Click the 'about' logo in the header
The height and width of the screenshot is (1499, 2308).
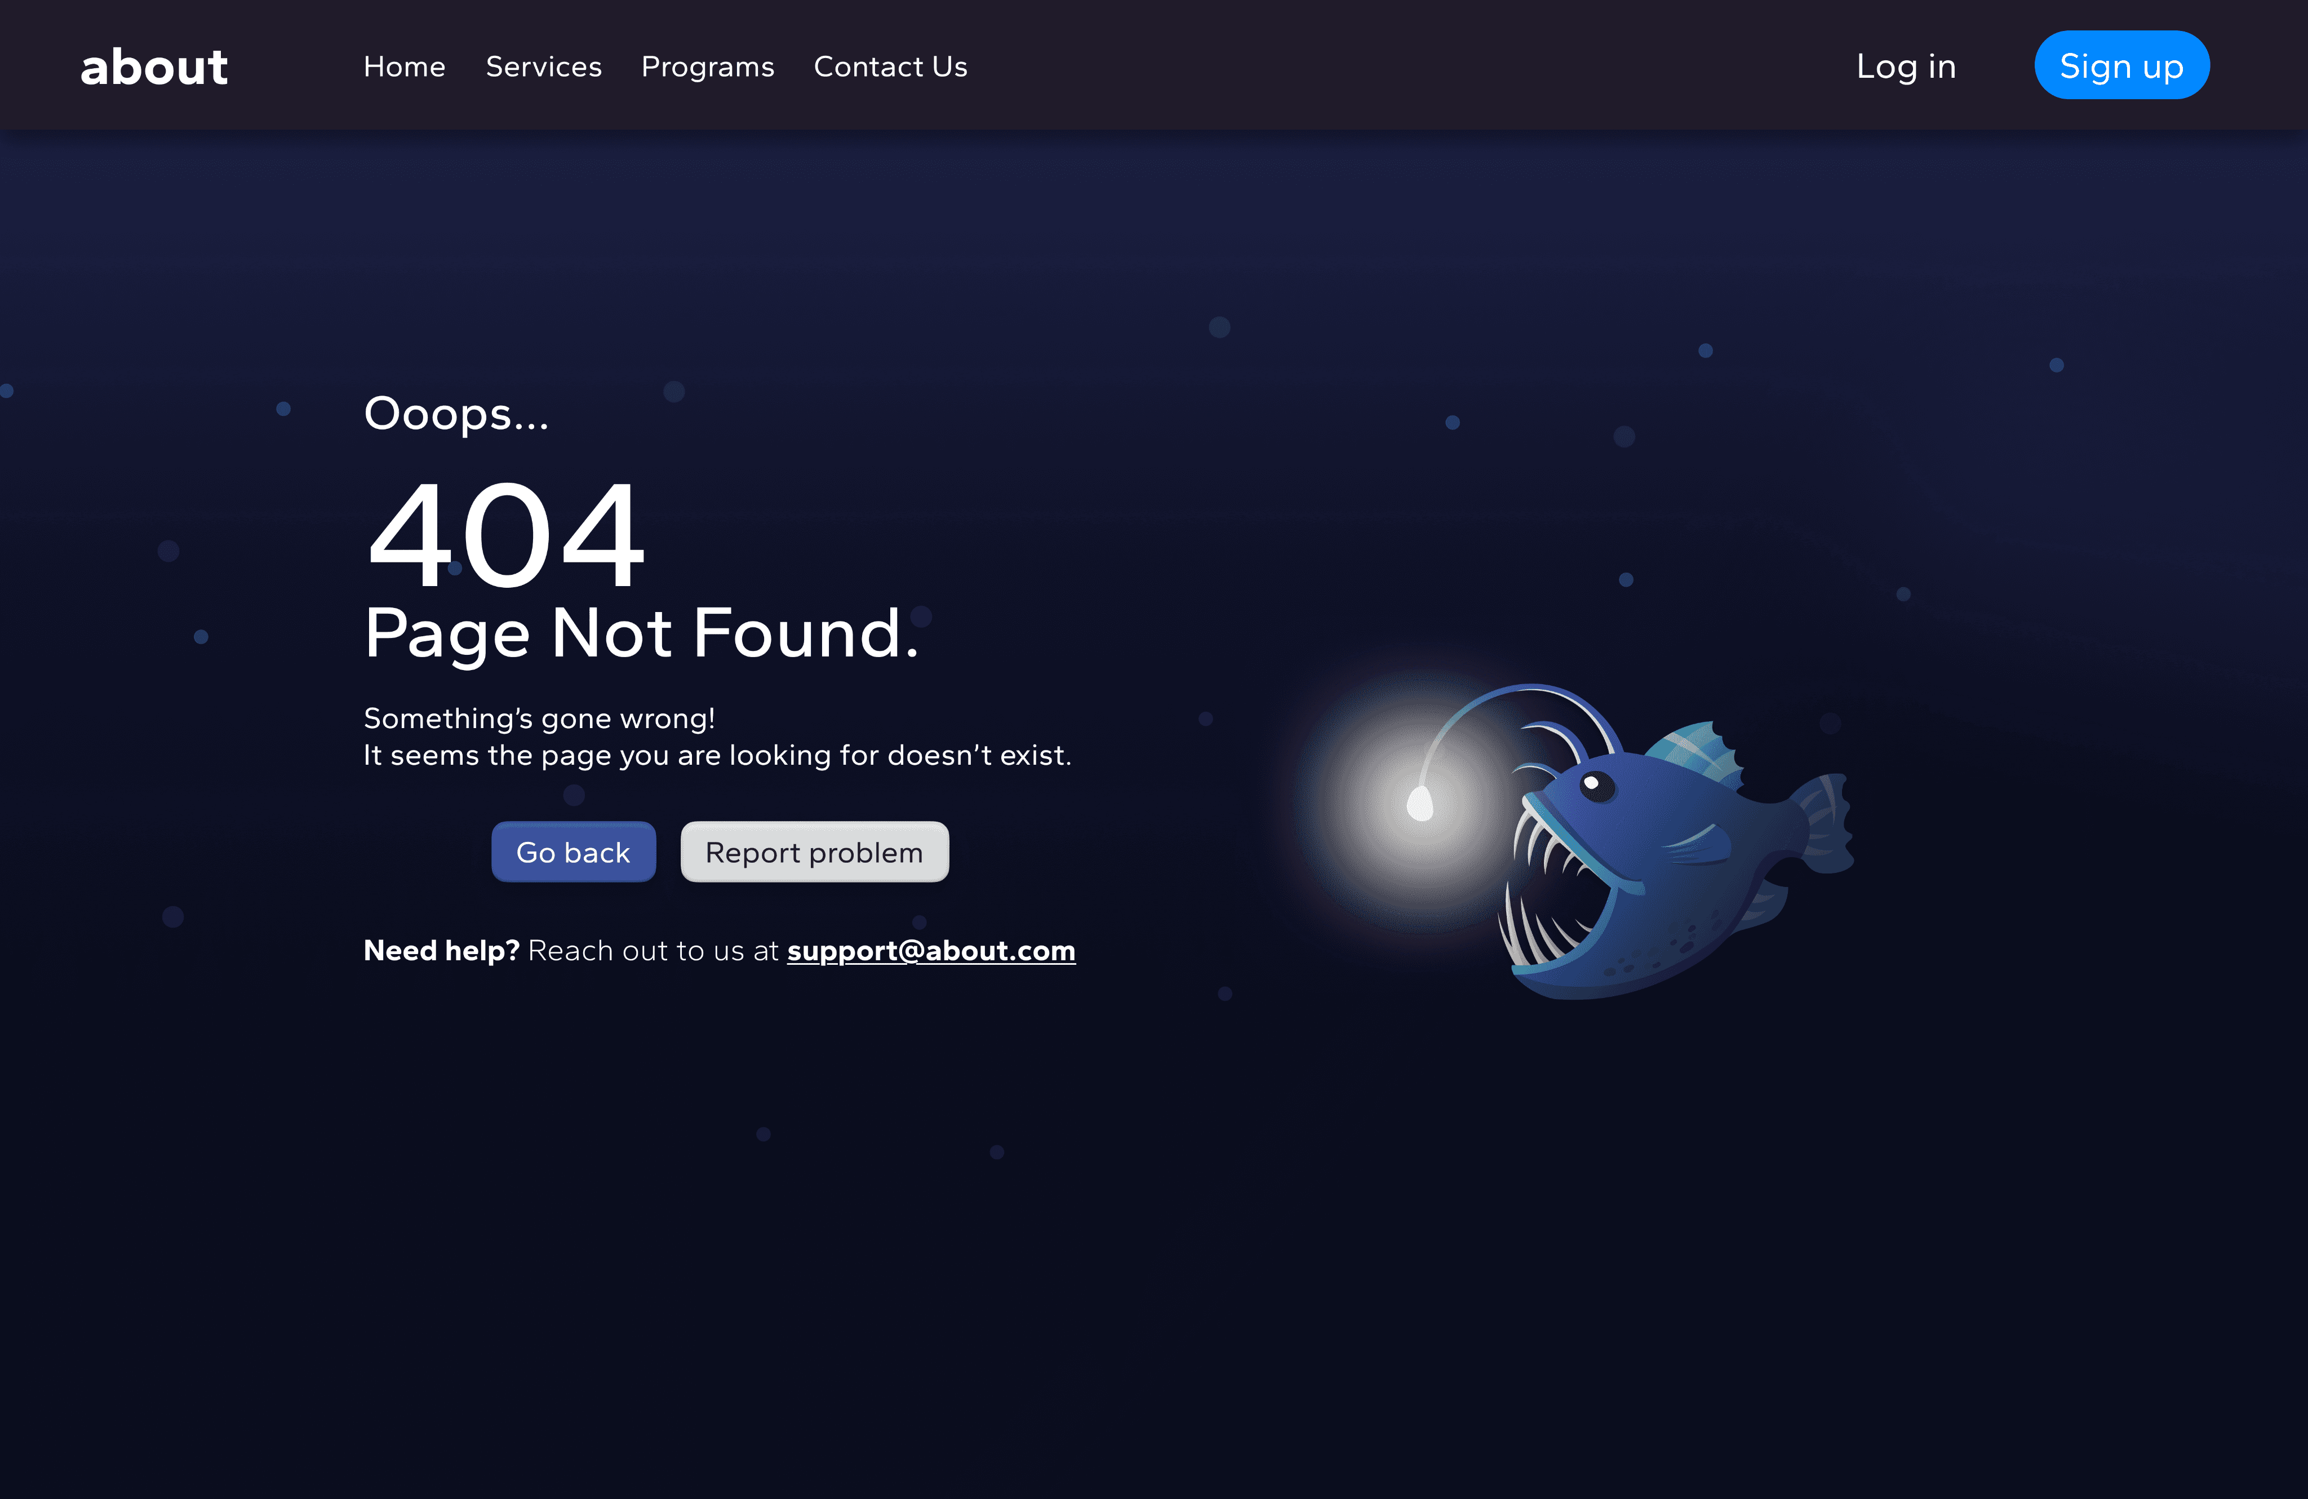tap(153, 67)
